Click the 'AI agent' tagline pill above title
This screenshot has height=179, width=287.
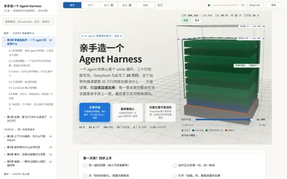click(102, 36)
